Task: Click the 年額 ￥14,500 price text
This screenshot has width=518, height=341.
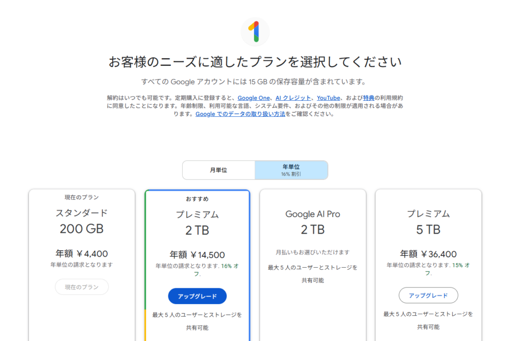Action: pos(197,255)
